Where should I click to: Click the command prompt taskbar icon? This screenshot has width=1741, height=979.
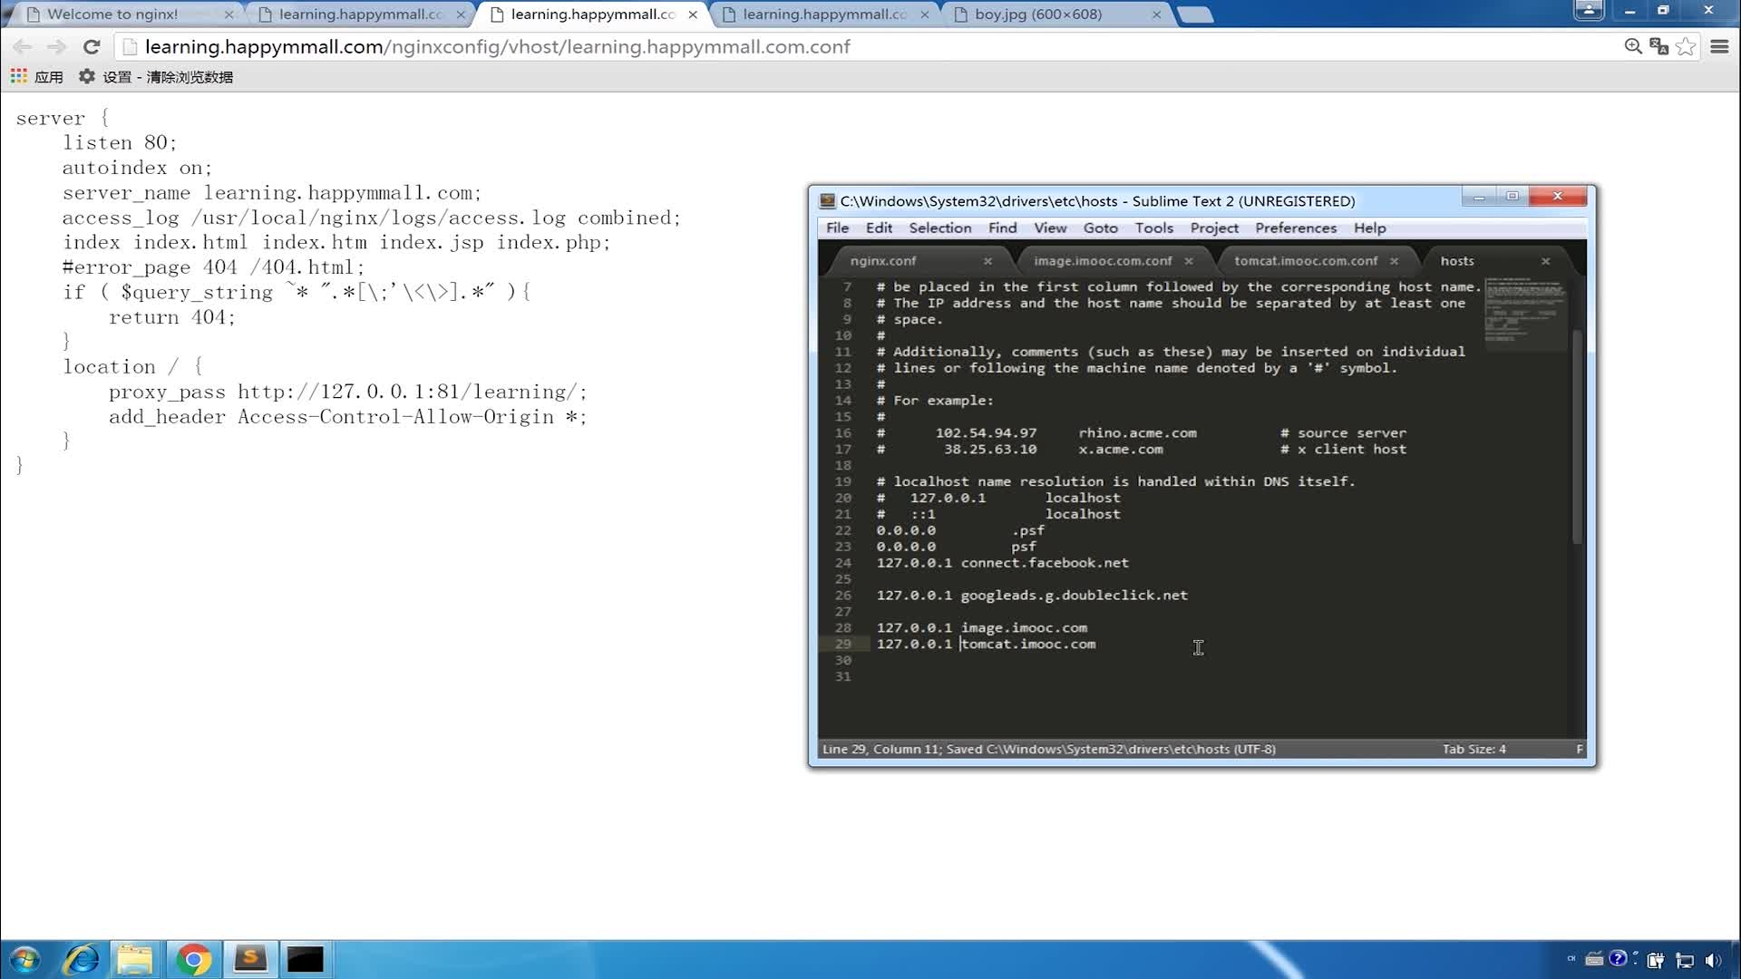coord(306,959)
